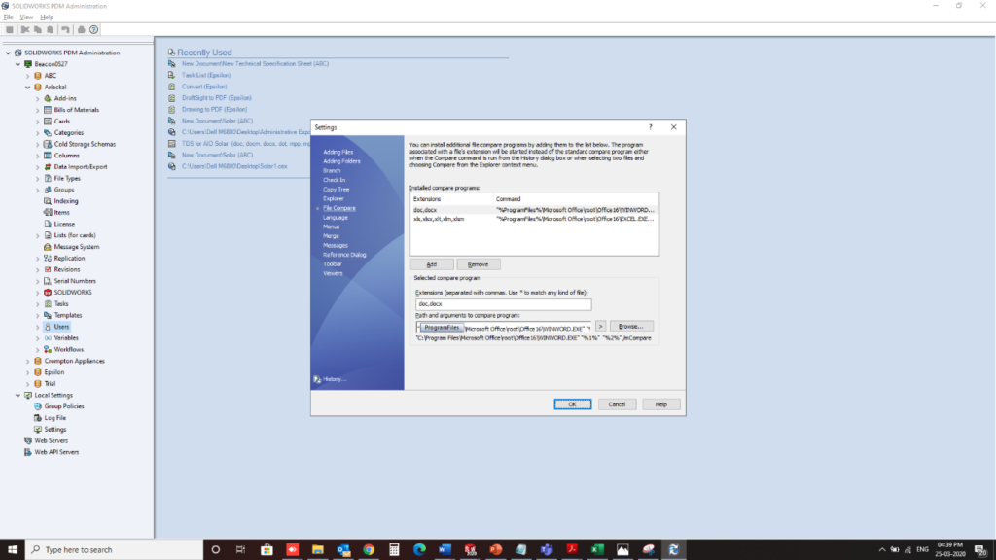Select the xls,xlsx,xlt,xlm,xlsm compare row
This screenshot has width=996, height=560.
pos(534,219)
